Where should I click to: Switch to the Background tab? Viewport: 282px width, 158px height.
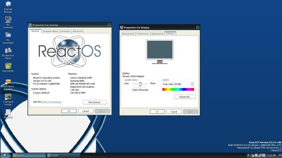(x=128, y=34)
